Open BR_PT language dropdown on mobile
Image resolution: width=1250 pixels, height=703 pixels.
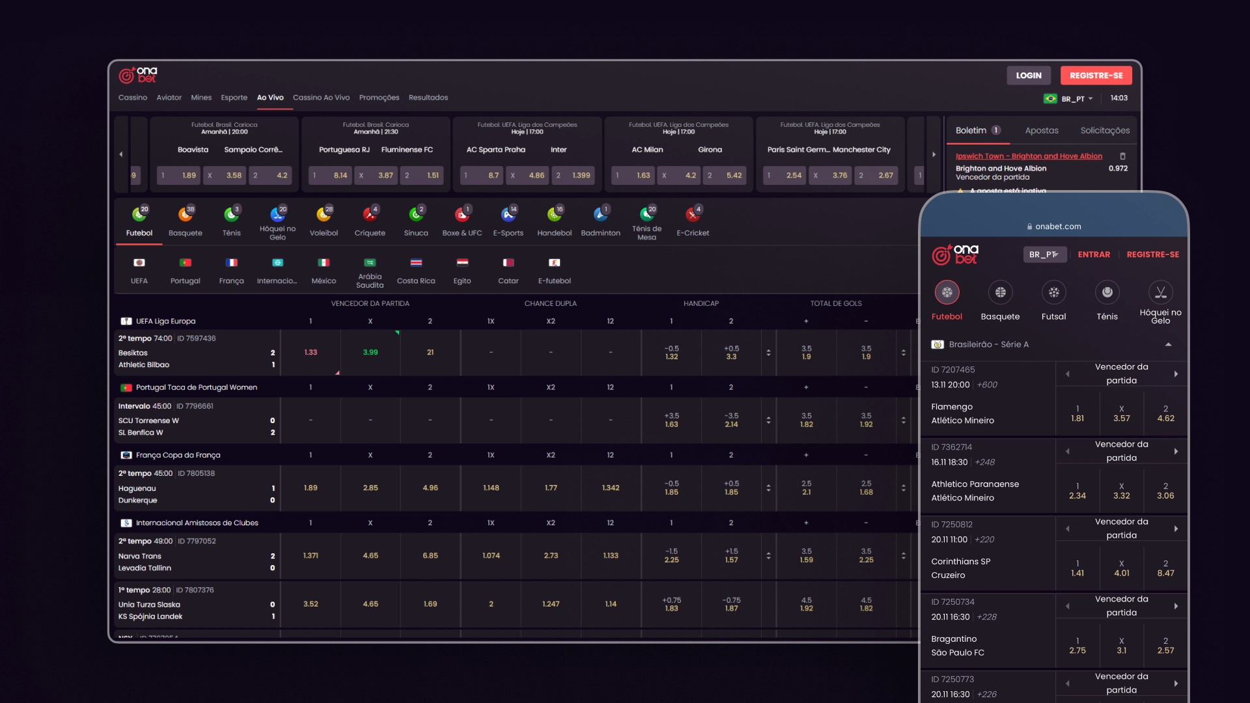1045,255
